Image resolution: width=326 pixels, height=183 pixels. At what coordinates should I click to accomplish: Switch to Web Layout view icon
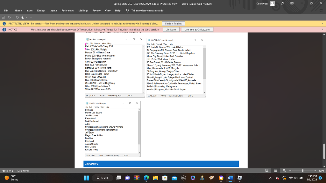click(x=284, y=171)
